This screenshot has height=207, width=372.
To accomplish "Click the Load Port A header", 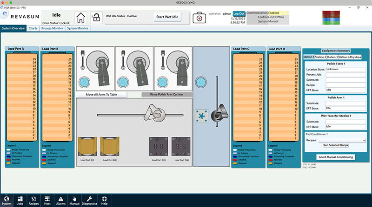I will pyautogui.click(x=22, y=49).
